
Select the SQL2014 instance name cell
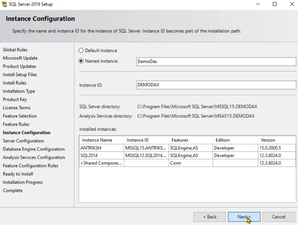pos(101,155)
